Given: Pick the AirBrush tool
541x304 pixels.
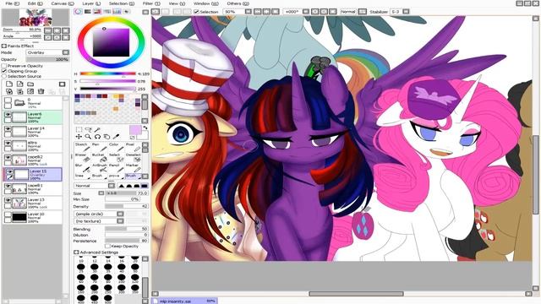Looking at the screenshot, I should click(99, 168).
